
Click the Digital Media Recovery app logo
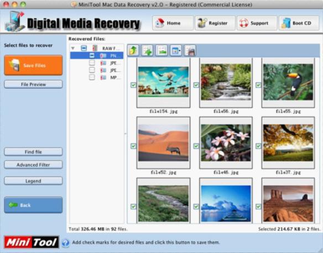pos(14,22)
